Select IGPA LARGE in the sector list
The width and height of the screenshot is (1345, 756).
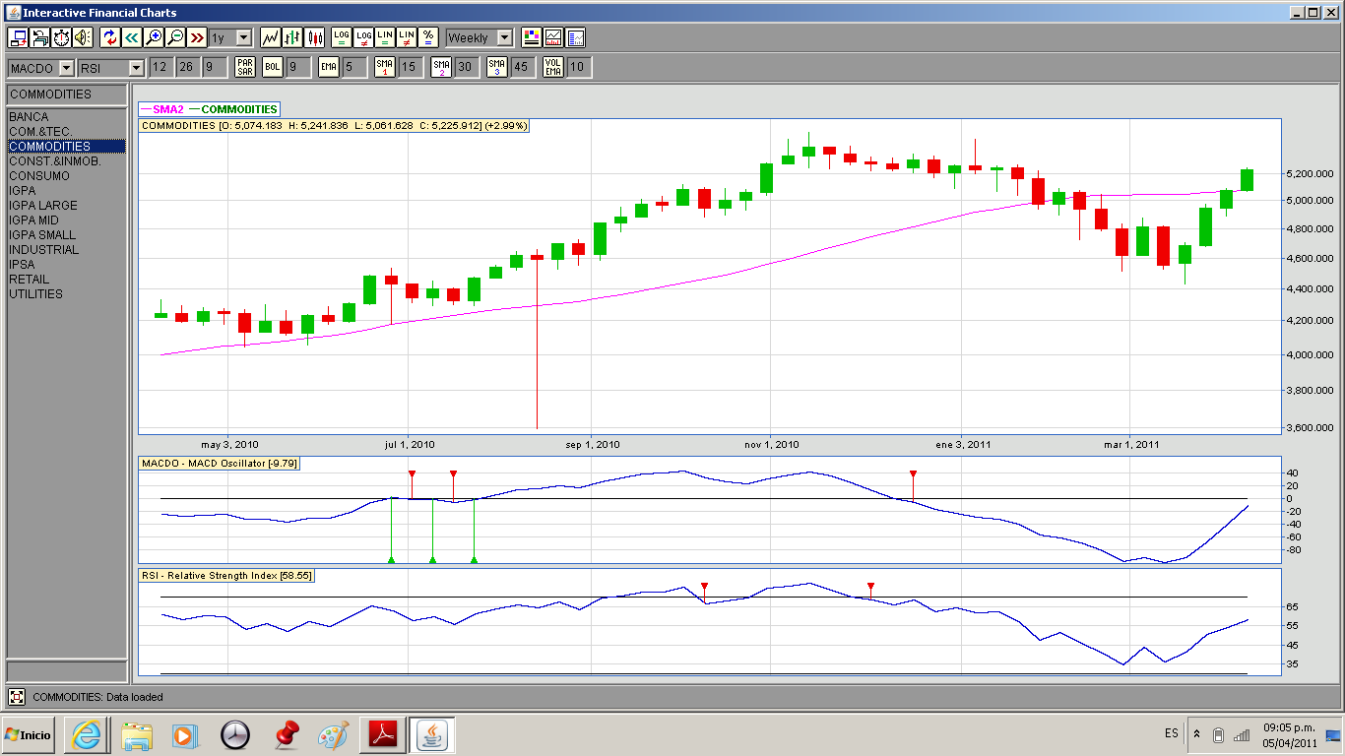pyautogui.click(x=42, y=206)
